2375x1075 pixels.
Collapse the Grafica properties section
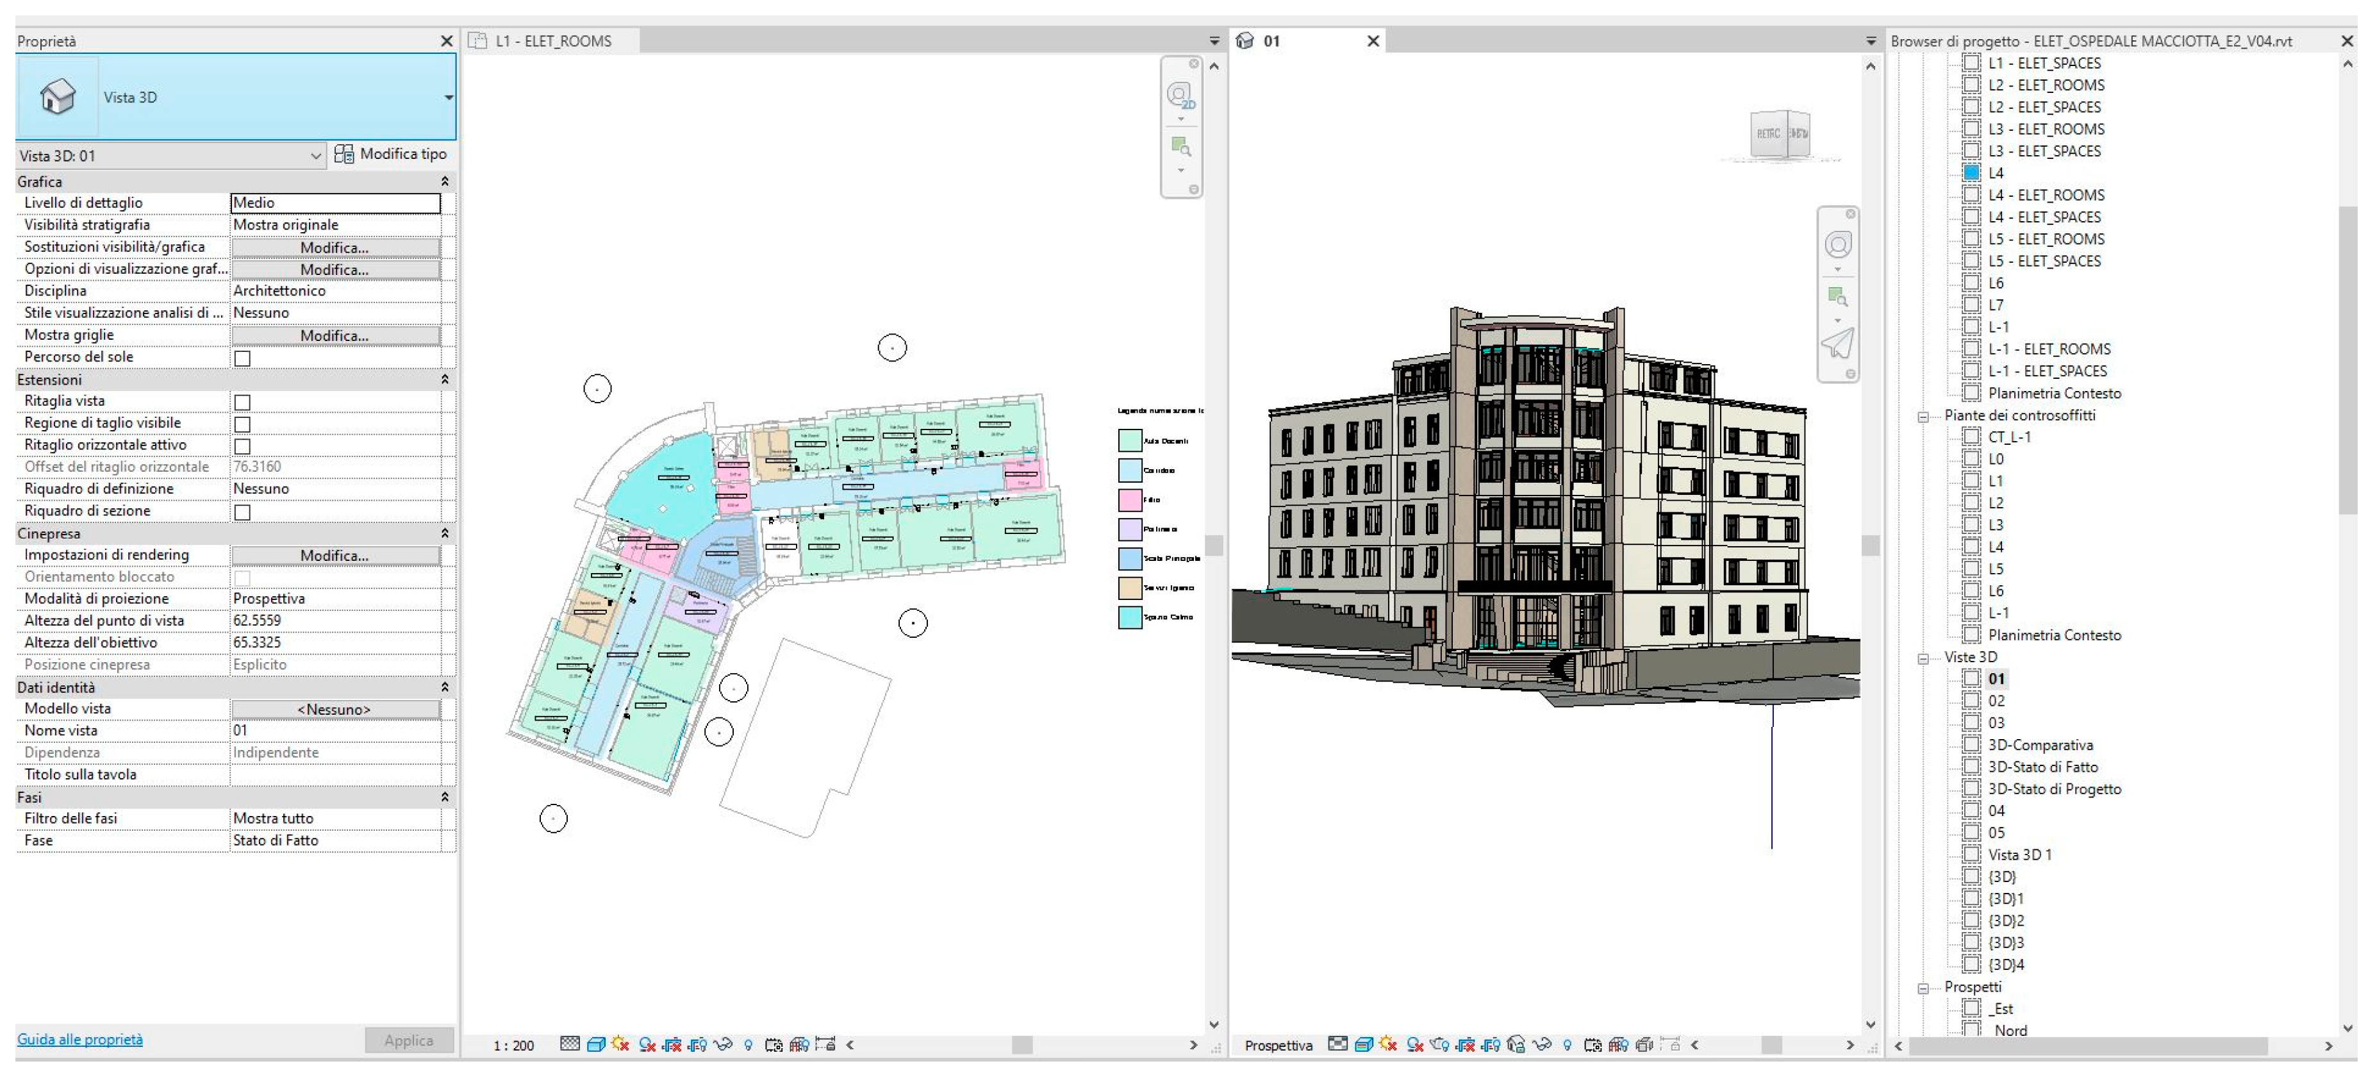tap(444, 181)
